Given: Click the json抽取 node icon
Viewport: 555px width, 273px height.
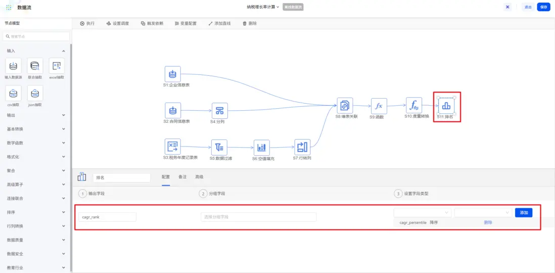Looking at the screenshot, I should point(35,93).
